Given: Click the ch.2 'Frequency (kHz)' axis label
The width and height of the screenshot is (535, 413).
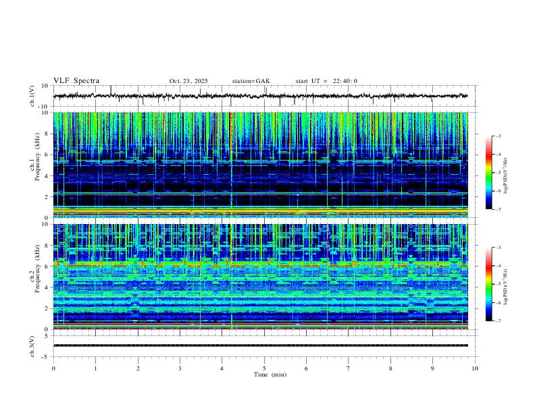Looking at the screenshot, I should 37,269.
